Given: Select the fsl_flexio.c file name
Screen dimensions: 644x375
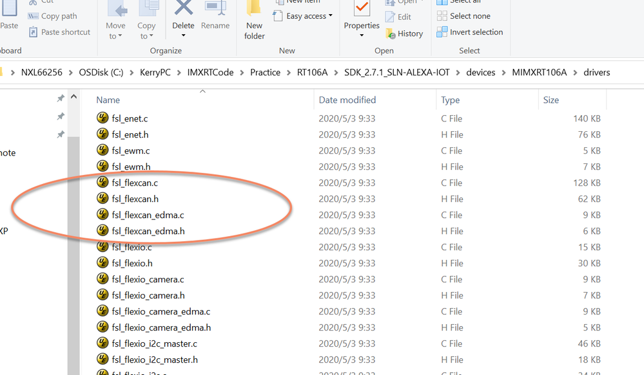Looking at the screenshot, I should tap(132, 247).
